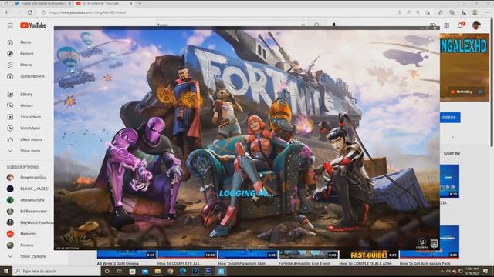The width and height of the screenshot is (494, 277).
Task: Click the channel tabs next arrow chevron
Action: click(x=453, y=137)
